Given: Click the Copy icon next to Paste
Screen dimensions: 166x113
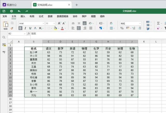Looking at the screenshot, I should [x=12, y=23].
